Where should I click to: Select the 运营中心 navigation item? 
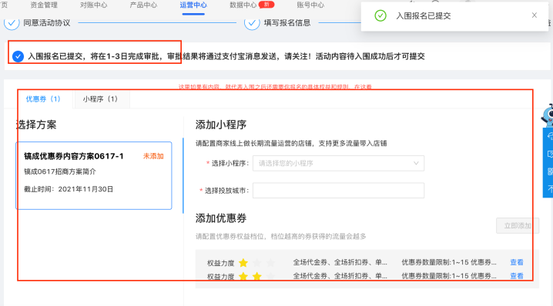(x=193, y=5)
